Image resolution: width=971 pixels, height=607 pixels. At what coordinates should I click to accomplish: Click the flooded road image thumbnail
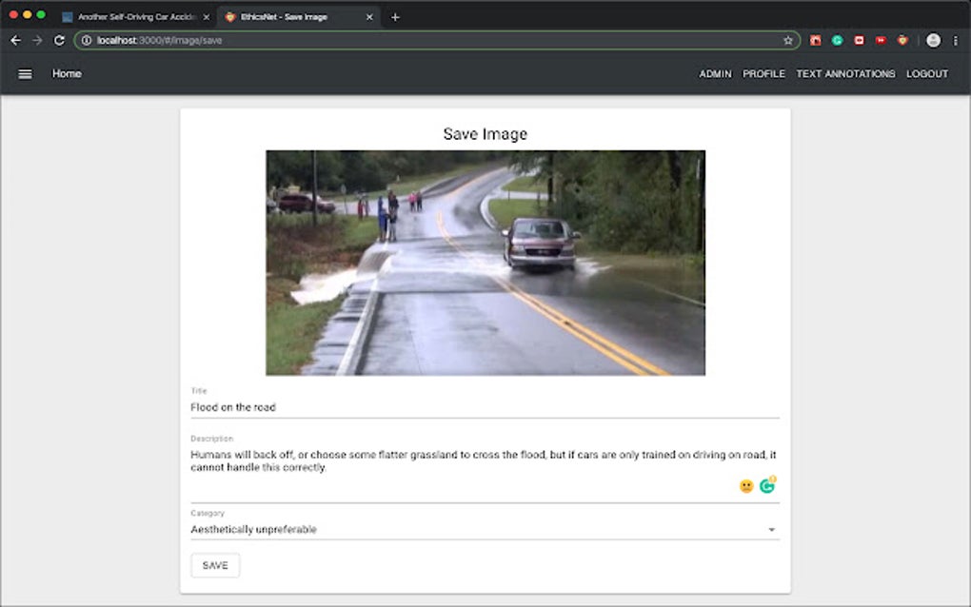tap(484, 263)
